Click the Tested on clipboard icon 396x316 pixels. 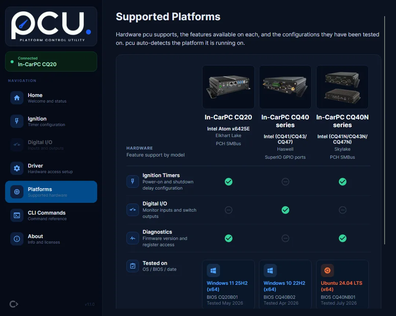tap(133, 266)
